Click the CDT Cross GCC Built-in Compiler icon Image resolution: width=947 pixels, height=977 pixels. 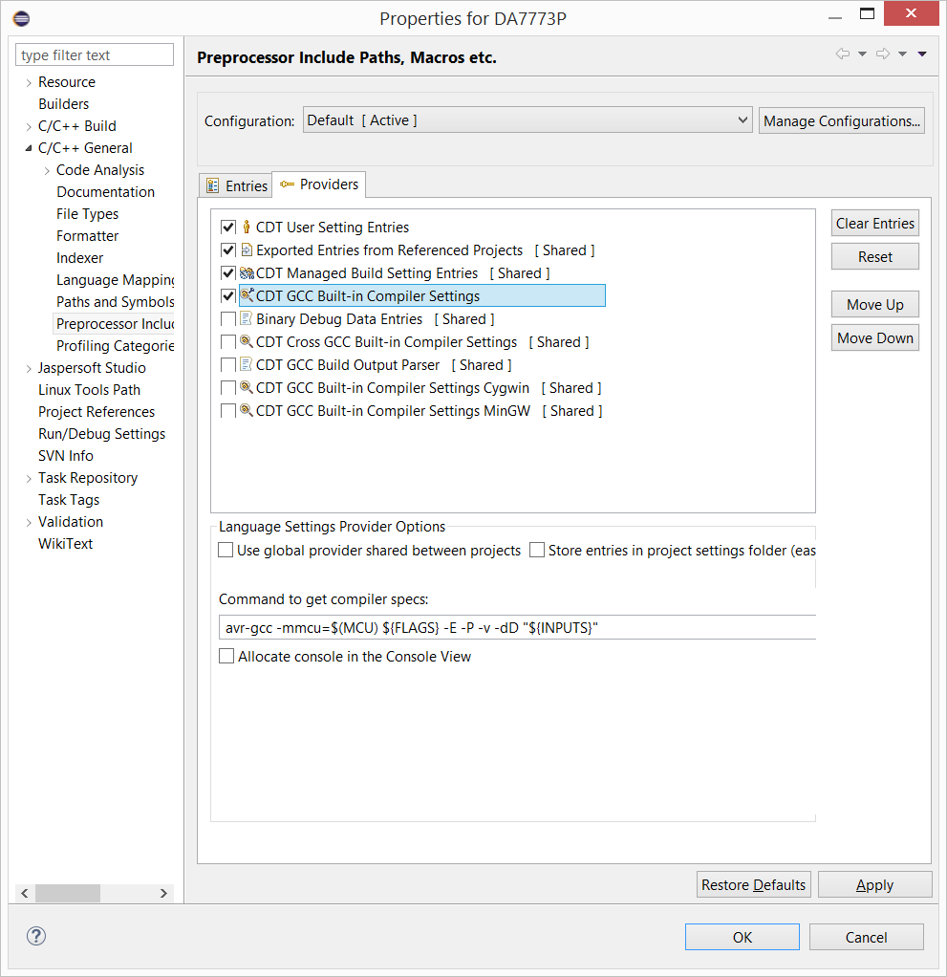click(247, 341)
